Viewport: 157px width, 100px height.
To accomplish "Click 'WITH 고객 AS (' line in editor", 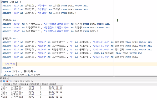I will click(x=12, y=2).
